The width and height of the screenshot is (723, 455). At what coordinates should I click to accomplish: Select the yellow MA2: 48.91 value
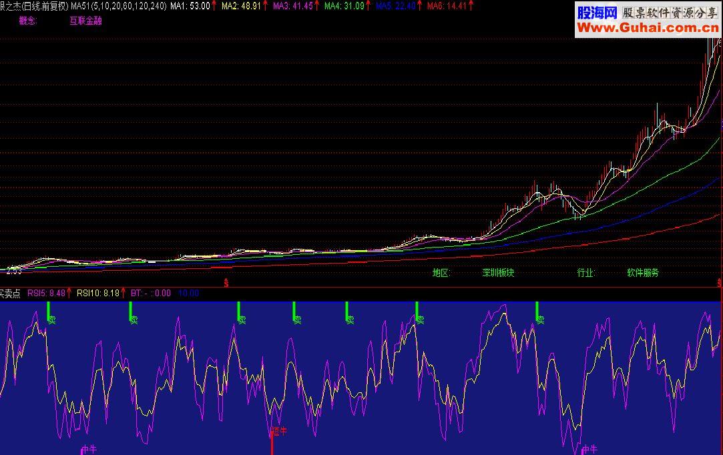[241, 6]
